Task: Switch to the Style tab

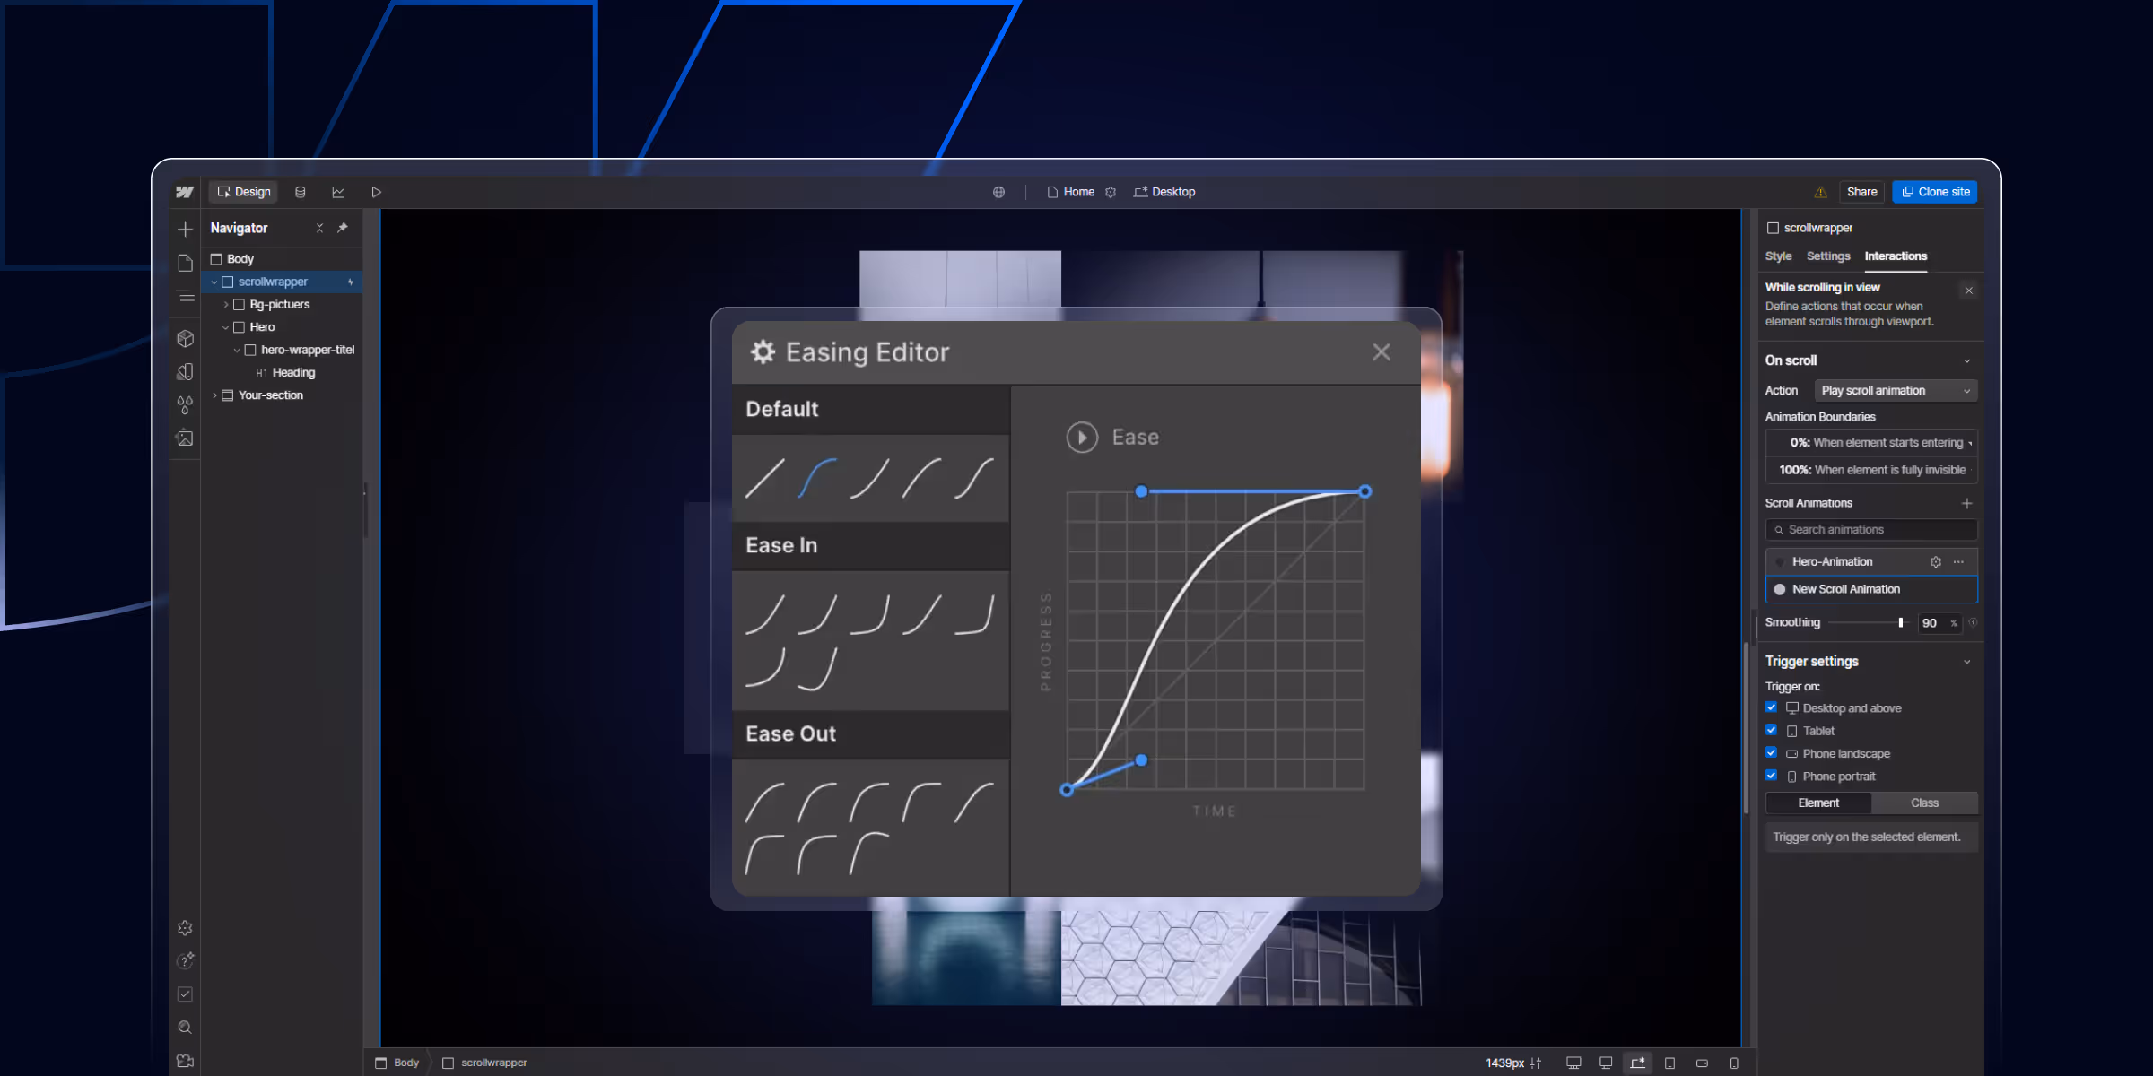Action: [1778, 256]
